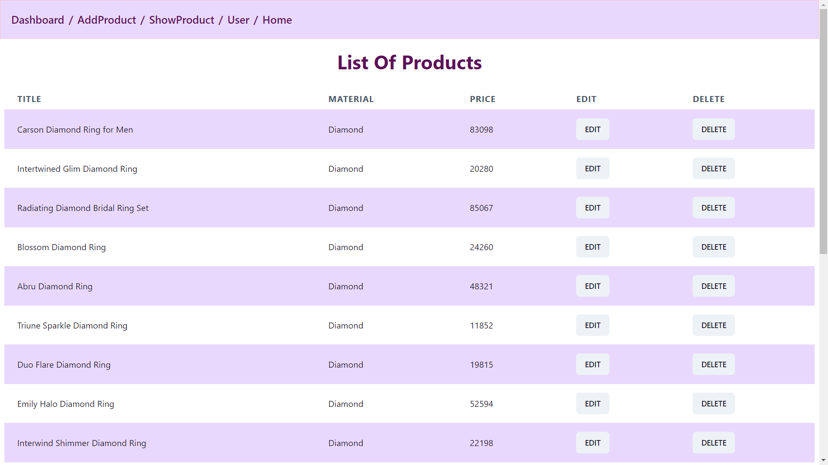
Task: Go to the User page
Action: (x=238, y=20)
